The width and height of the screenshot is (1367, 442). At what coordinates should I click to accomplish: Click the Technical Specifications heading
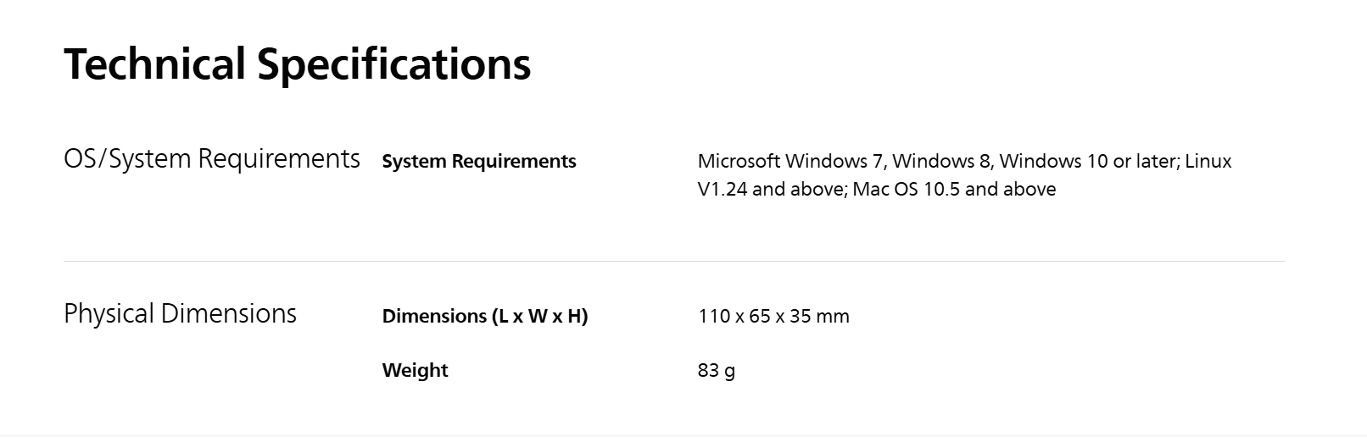[x=298, y=64]
